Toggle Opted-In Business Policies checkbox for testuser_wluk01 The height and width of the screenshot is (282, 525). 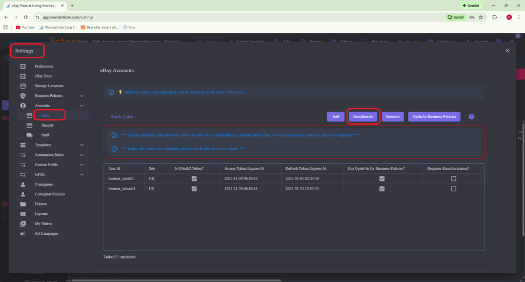click(381, 178)
